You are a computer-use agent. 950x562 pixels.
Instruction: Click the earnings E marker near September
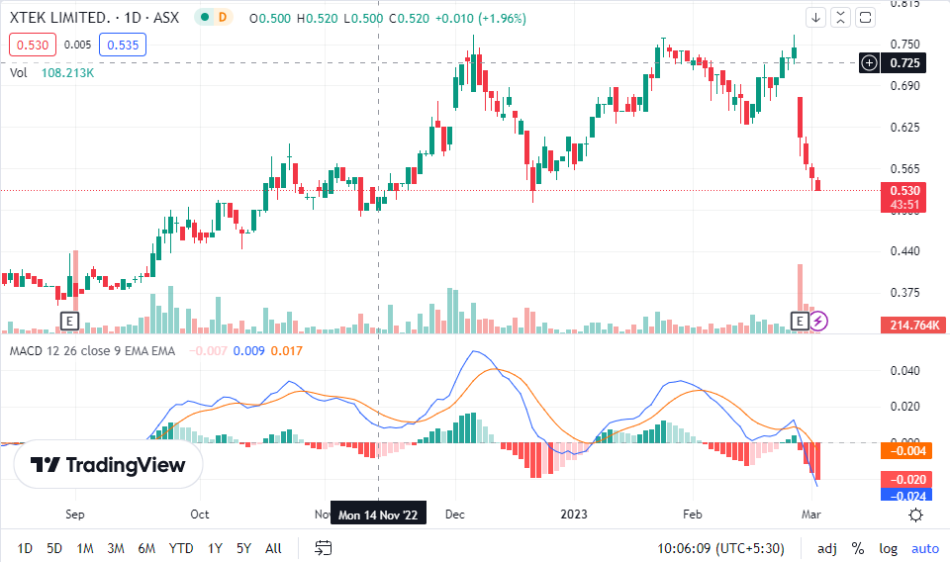coord(69,321)
